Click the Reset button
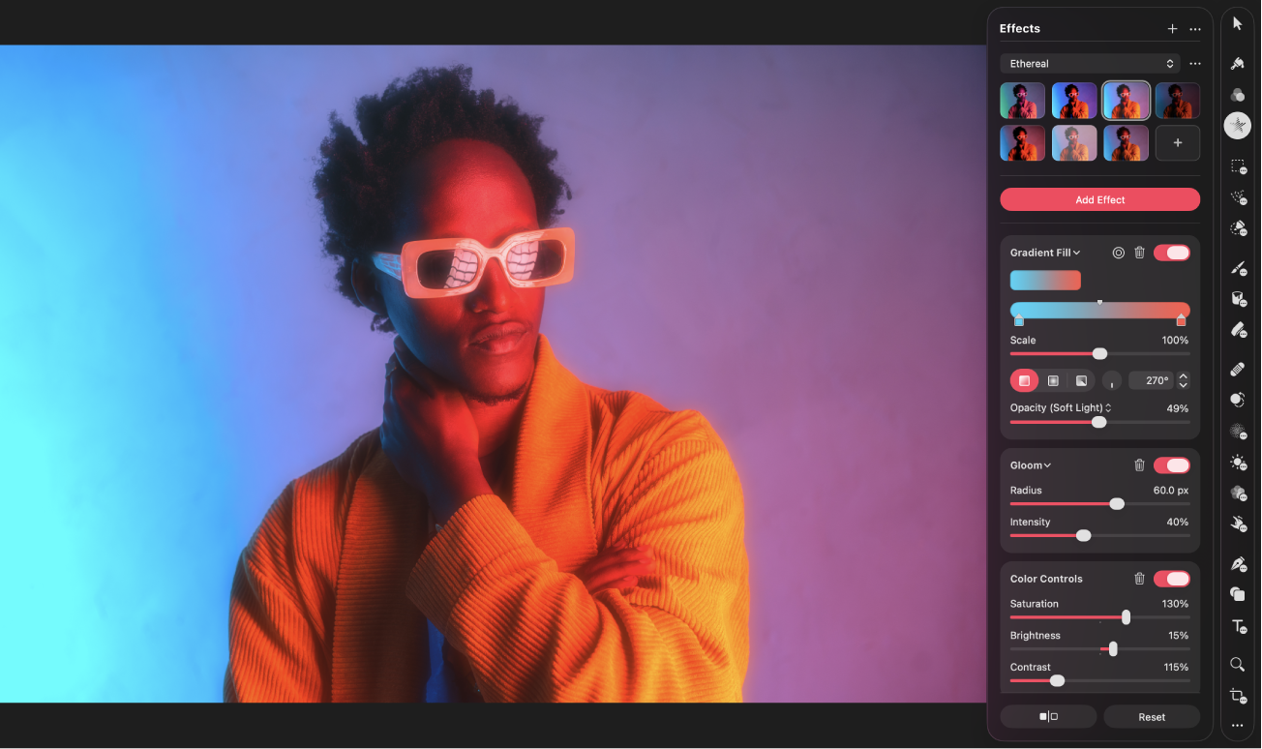This screenshot has width=1262, height=749. click(x=1151, y=716)
